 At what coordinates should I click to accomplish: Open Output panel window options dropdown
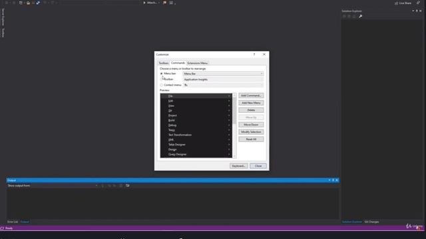click(329, 180)
